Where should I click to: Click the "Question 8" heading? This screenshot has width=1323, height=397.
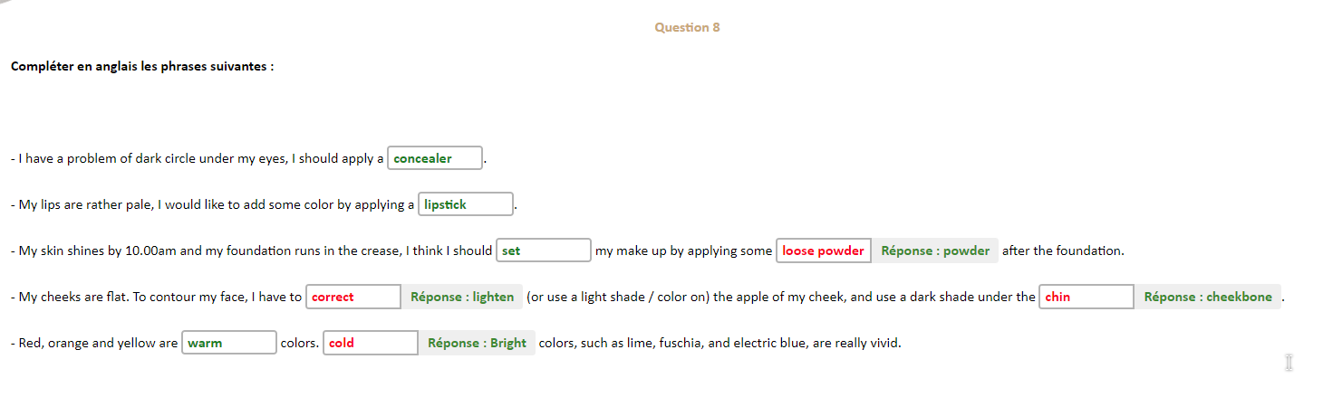(687, 27)
